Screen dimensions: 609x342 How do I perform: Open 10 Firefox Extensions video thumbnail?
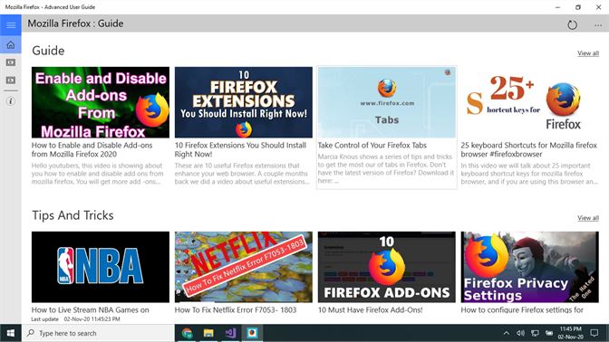(244, 102)
